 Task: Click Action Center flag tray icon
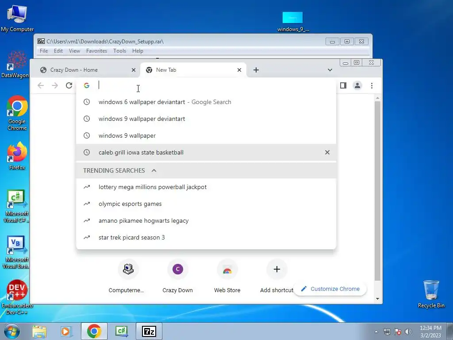click(x=398, y=332)
